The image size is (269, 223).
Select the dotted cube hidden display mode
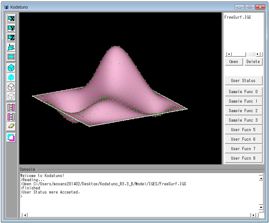(x=11, y=96)
